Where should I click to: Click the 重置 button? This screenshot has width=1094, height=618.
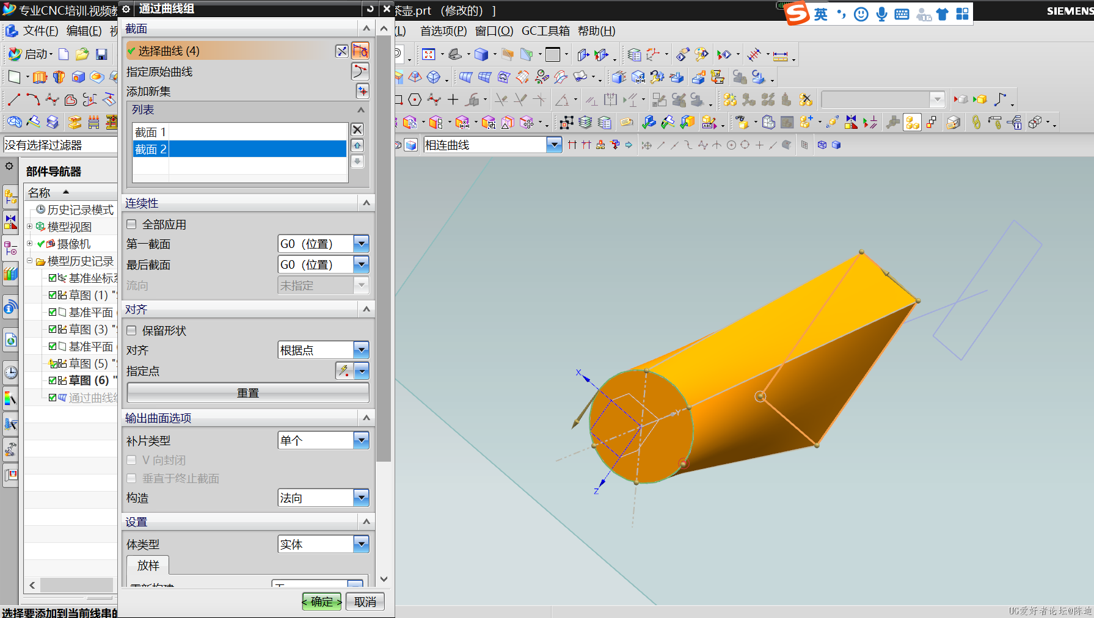click(x=248, y=393)
